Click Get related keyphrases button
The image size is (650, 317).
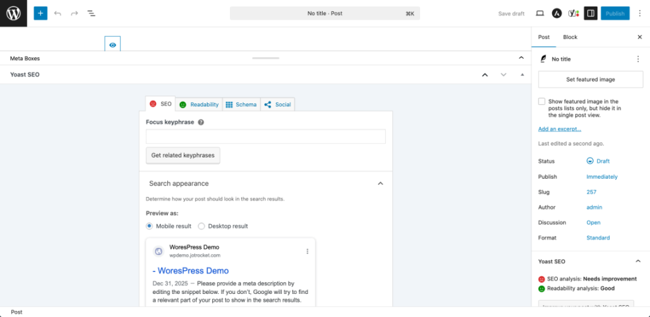(183, 155)
